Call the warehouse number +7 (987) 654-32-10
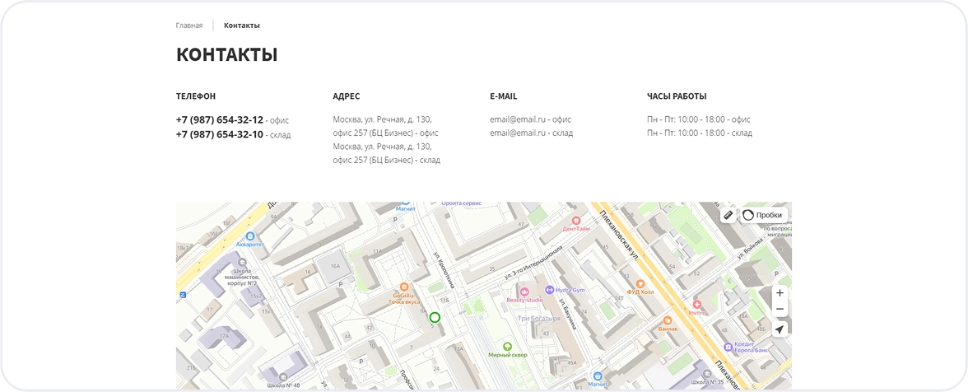This screenshot has height=392, width=968. (x=220, y=134)
